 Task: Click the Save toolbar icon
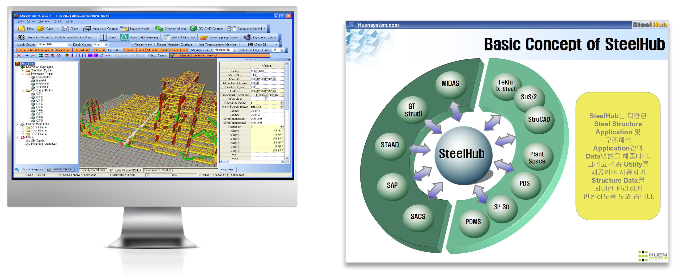tap(65, 28)
